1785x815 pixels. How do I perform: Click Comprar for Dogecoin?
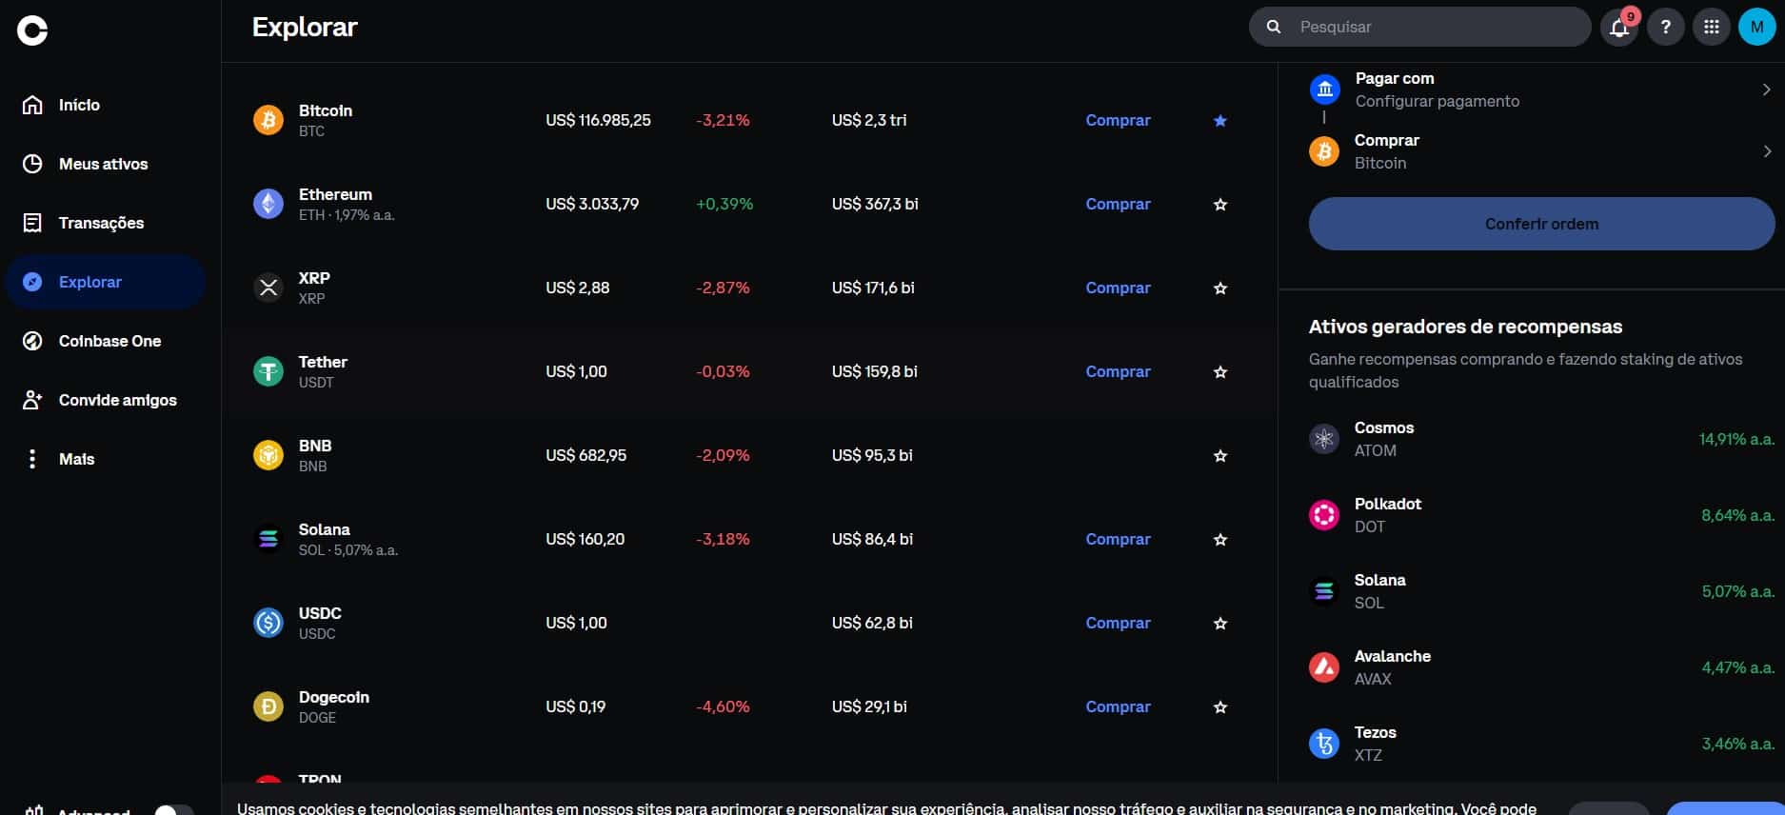click(x=1118, y=706)
